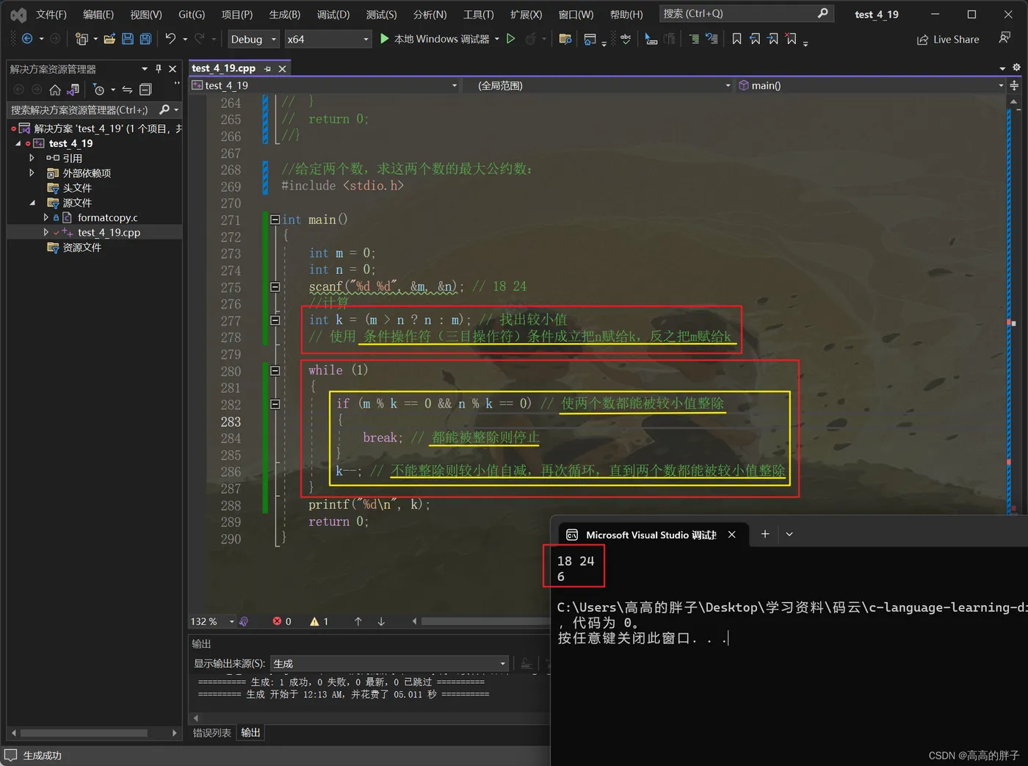Click the warnings count indicator showing 1
Viewport: 1028px width, 766px height.
point(319,621)
